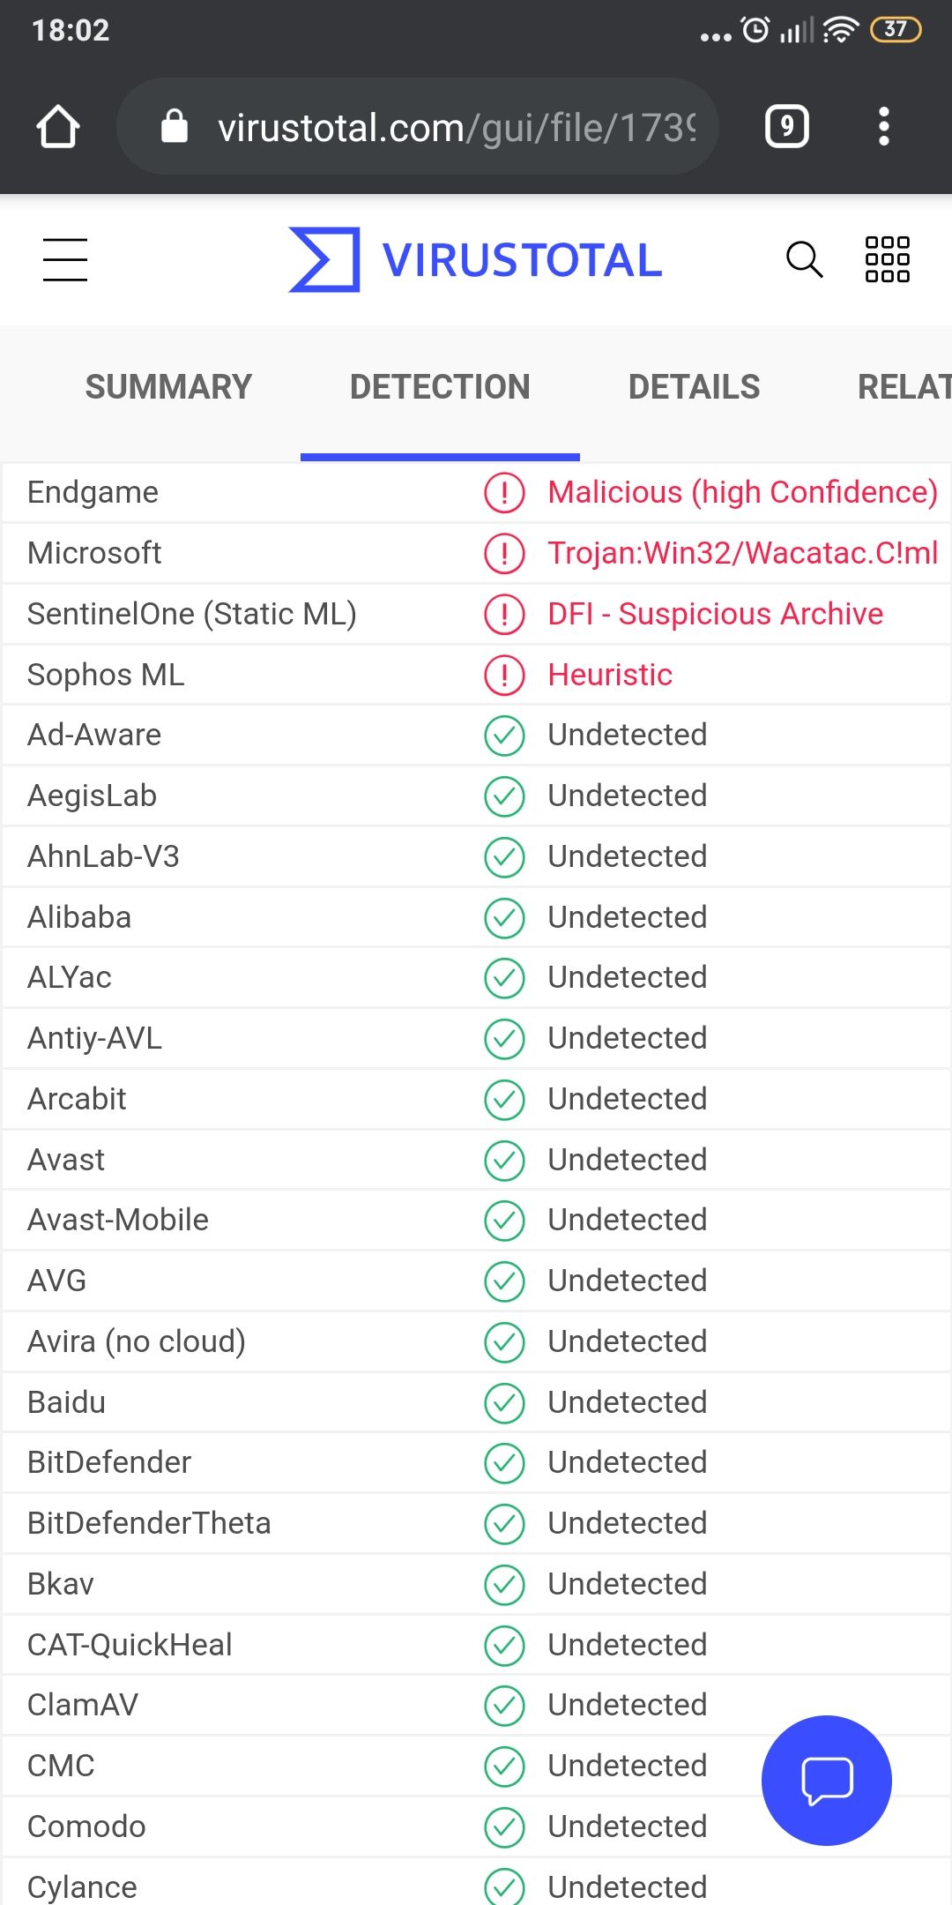Click the VirusTotal search magnifier icon

pyautogui.click(x=804, y=259)
